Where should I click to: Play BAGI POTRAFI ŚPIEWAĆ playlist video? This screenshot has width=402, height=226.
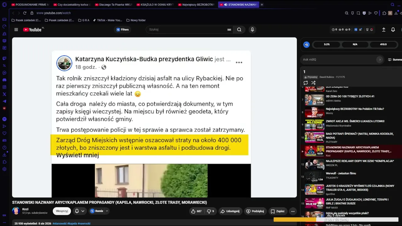pyautogui.click(x=350, y=137)
